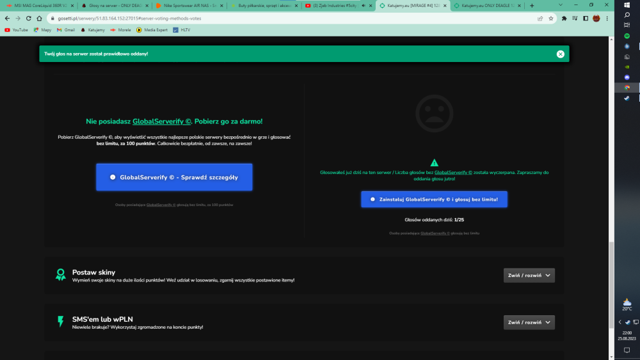Open the Chrome profile avatar
This screenshot has height=360, width=640.
[596, 19]
